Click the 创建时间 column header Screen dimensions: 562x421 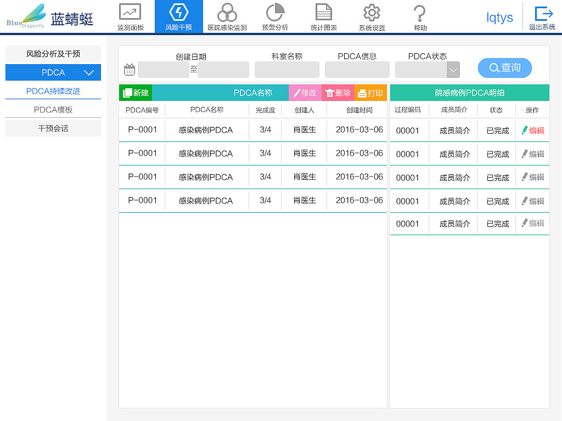point(359,110)
